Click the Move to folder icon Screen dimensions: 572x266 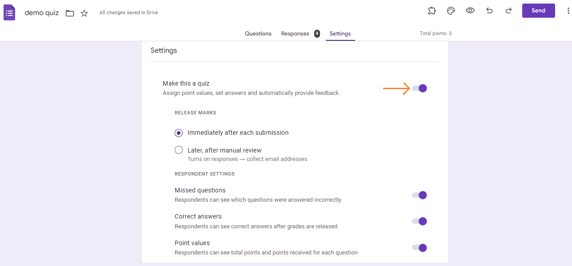69,13
